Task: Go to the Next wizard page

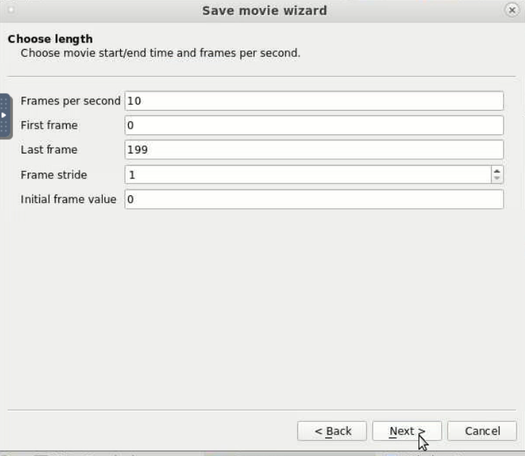Action: (407, 431)
